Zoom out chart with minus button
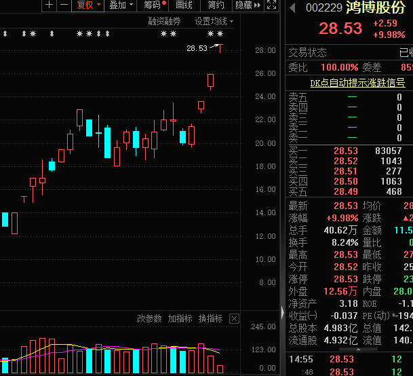Screen dimensions: 413x376 pos(64,5)
